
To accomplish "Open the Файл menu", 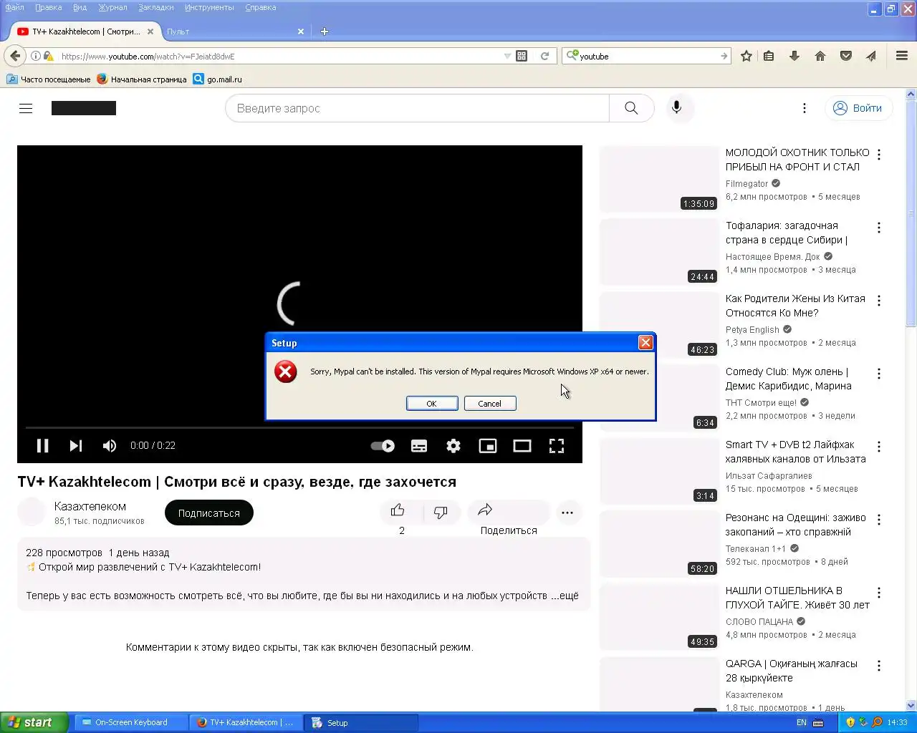I will point(14,7).
